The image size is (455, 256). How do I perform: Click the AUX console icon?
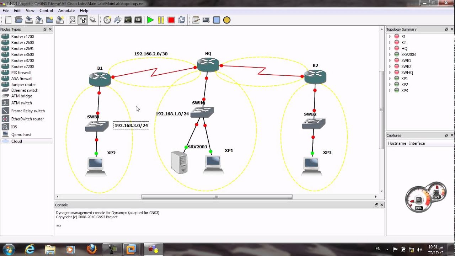pyautogui.click(x=138, y=20)
